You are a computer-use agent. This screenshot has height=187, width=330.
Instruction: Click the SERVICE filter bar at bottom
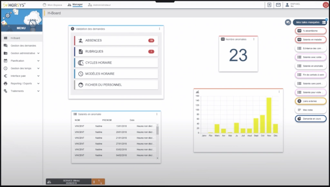[69, 182]
